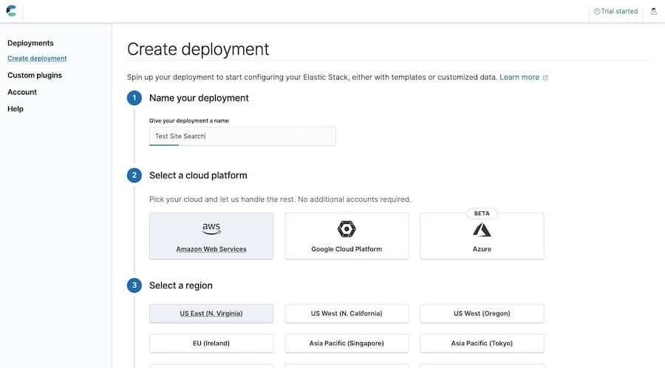Screen dimensions: 665x368
Task: Click the Azure triangle logo
Action: tap(482, 230)
